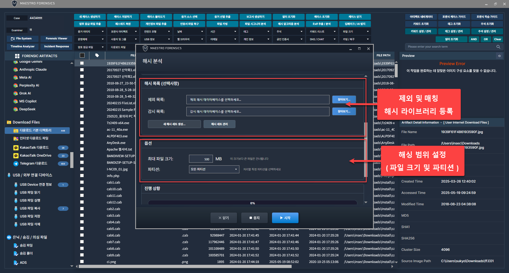Click the hash analysis progress bar
Screen dimensions: 509x273
point(252,203)
